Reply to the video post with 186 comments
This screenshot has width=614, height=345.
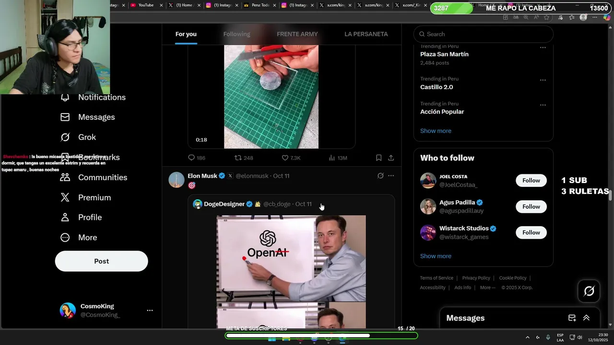(197, 158)
